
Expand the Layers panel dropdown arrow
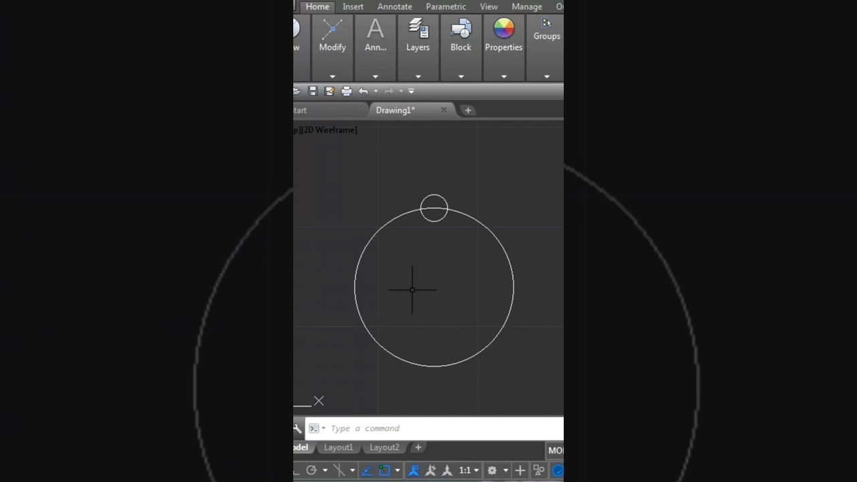pos(418,76)
